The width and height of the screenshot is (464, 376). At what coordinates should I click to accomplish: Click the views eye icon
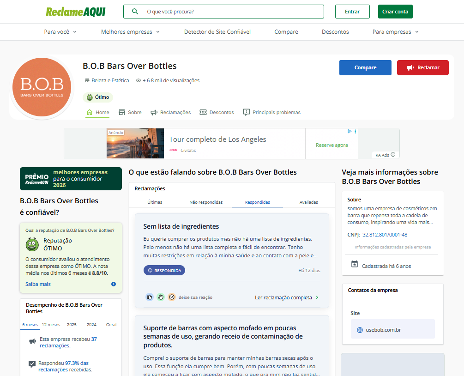(138, 80)
